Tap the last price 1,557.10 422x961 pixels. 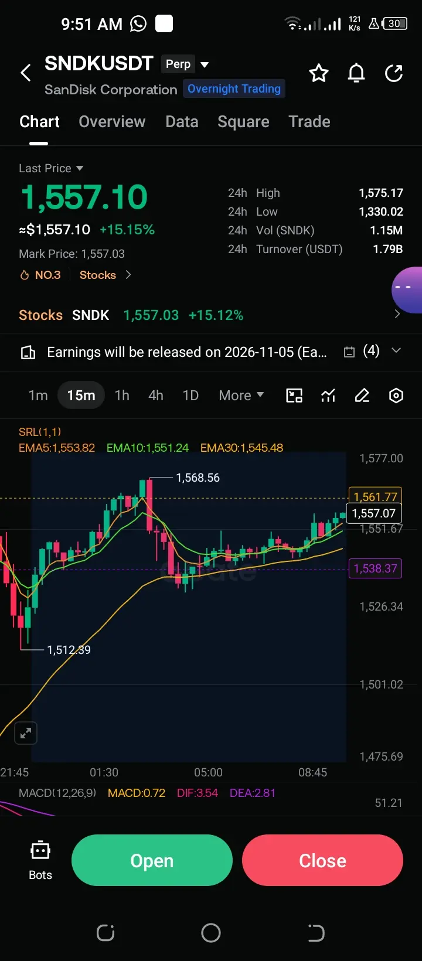tap(84, 197)
